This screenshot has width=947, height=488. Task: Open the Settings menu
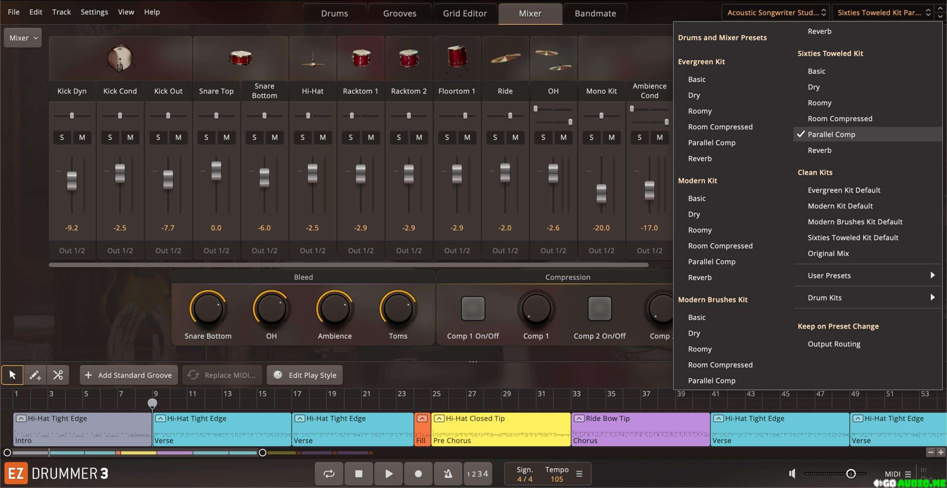[x=94, y=12]
